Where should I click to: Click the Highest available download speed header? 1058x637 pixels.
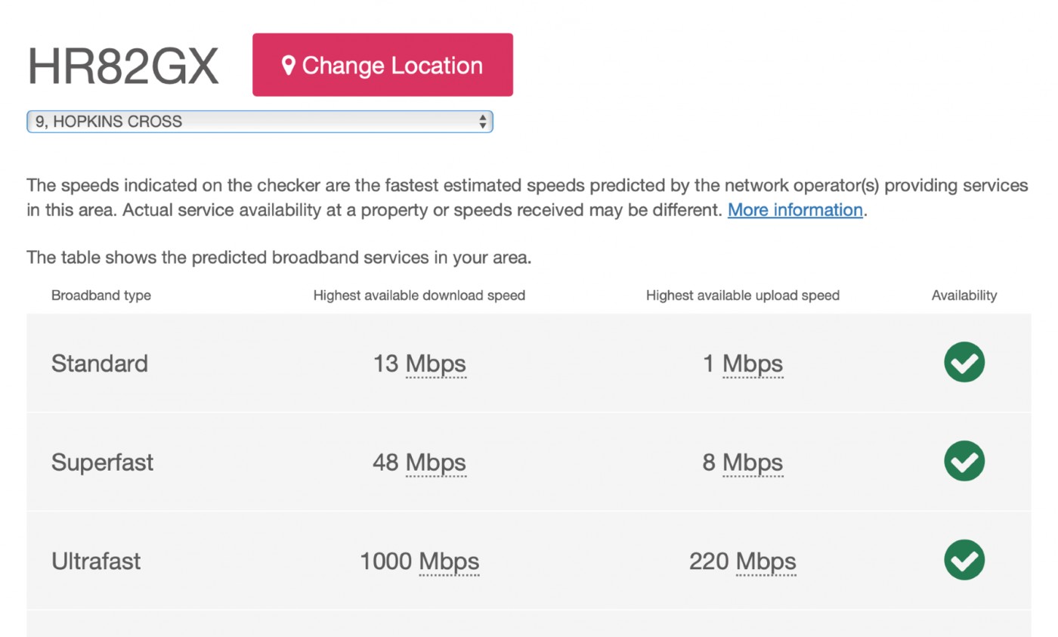tap(419, 295)
